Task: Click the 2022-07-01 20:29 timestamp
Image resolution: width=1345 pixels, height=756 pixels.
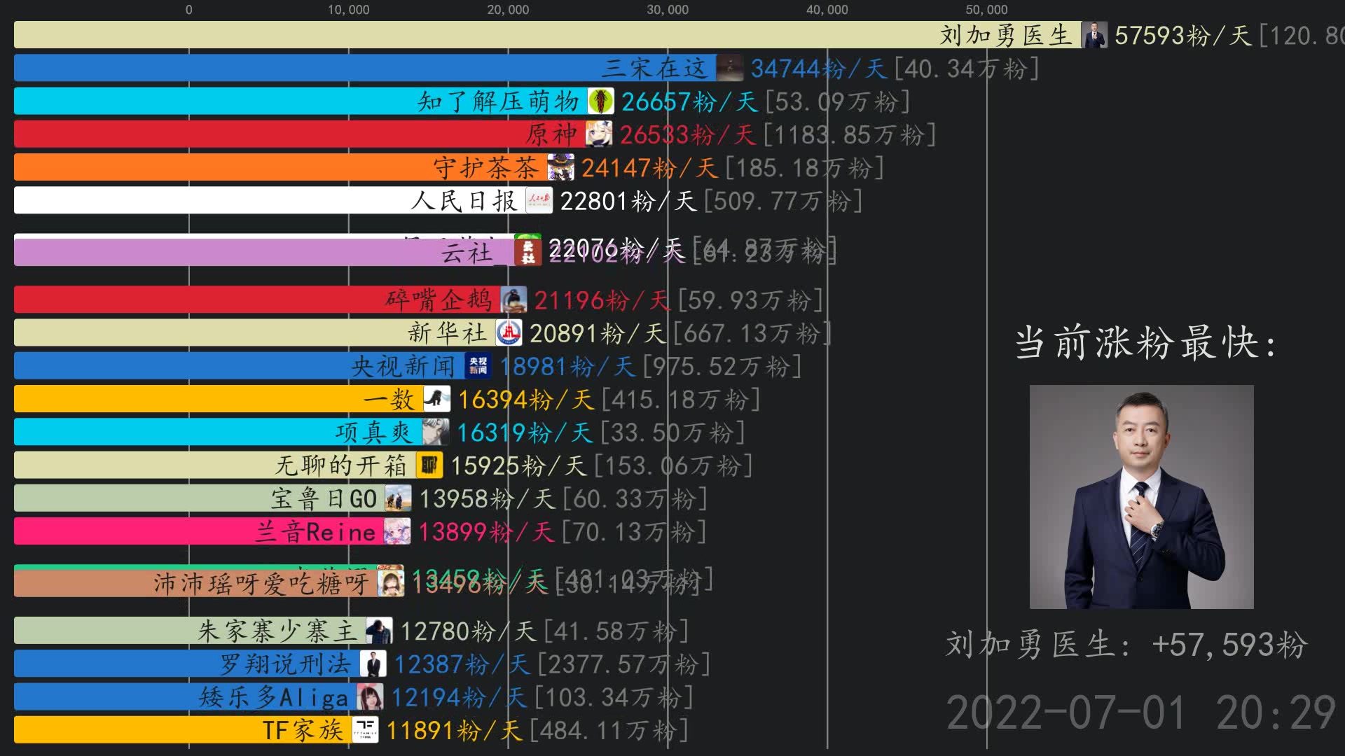Action: point(1141,713)
